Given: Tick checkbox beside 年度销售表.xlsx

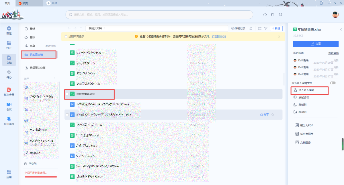Looking at the screenshot, I should 67,94.
